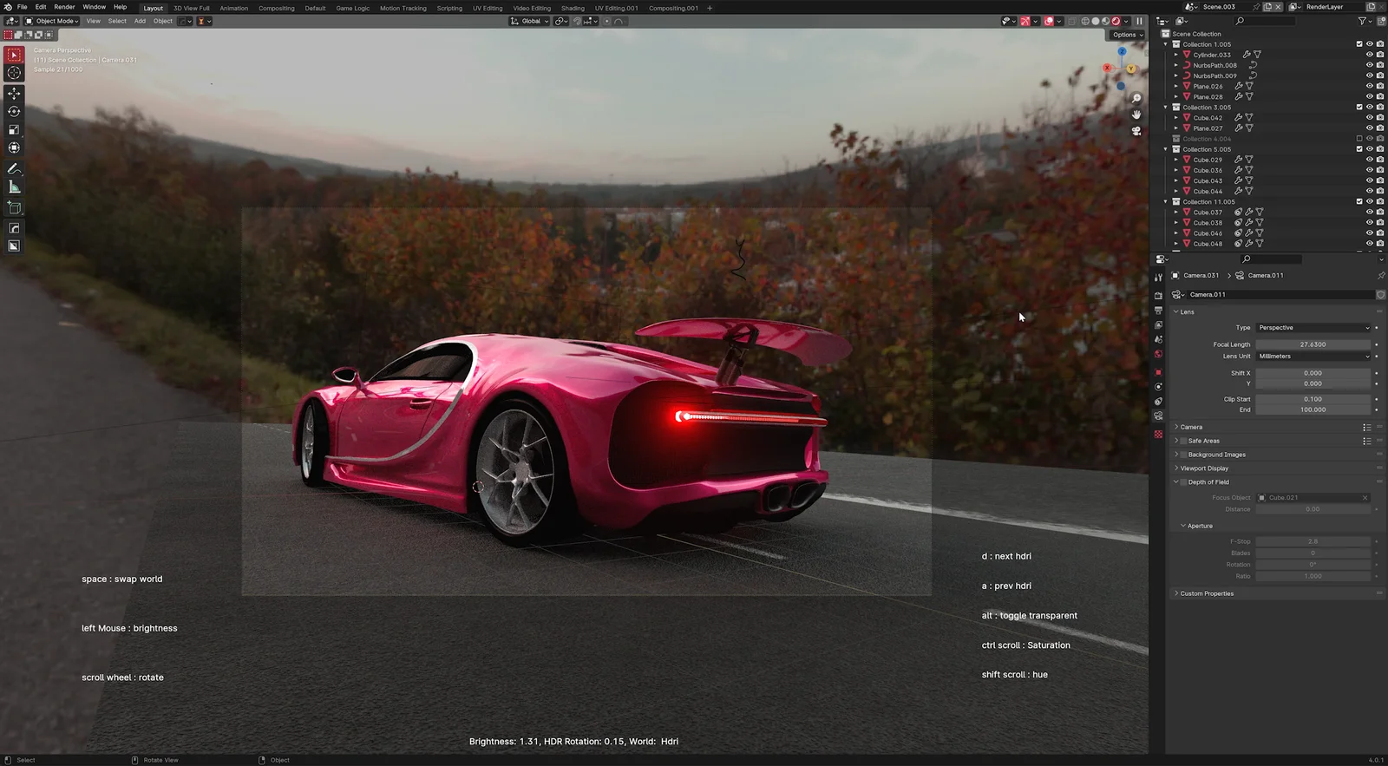Screen dimensions: 1388x766
Task: Click modifier wrench icon on Cylinder.033
Action: click(1247, 55)
